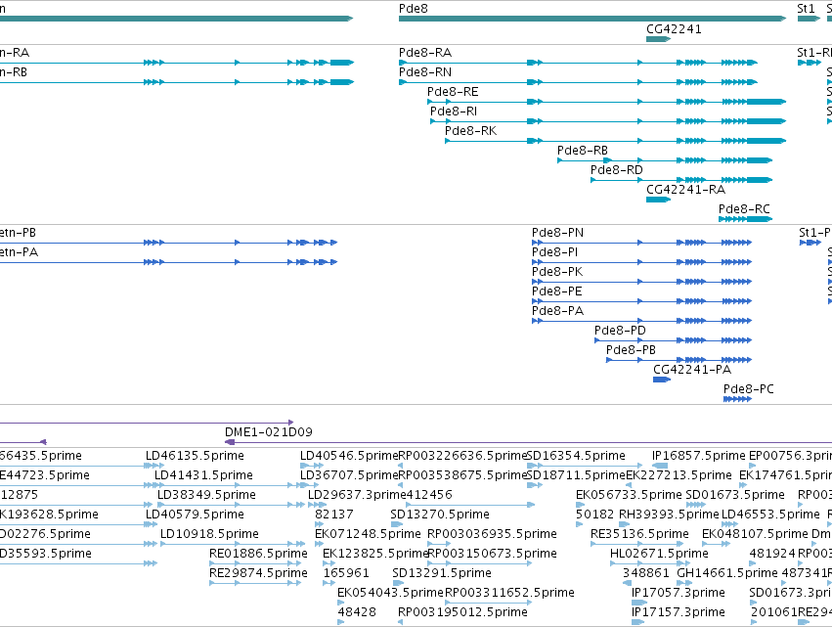Open EST SD13291.5prime

pyautogui.click(x=442, y=574)
